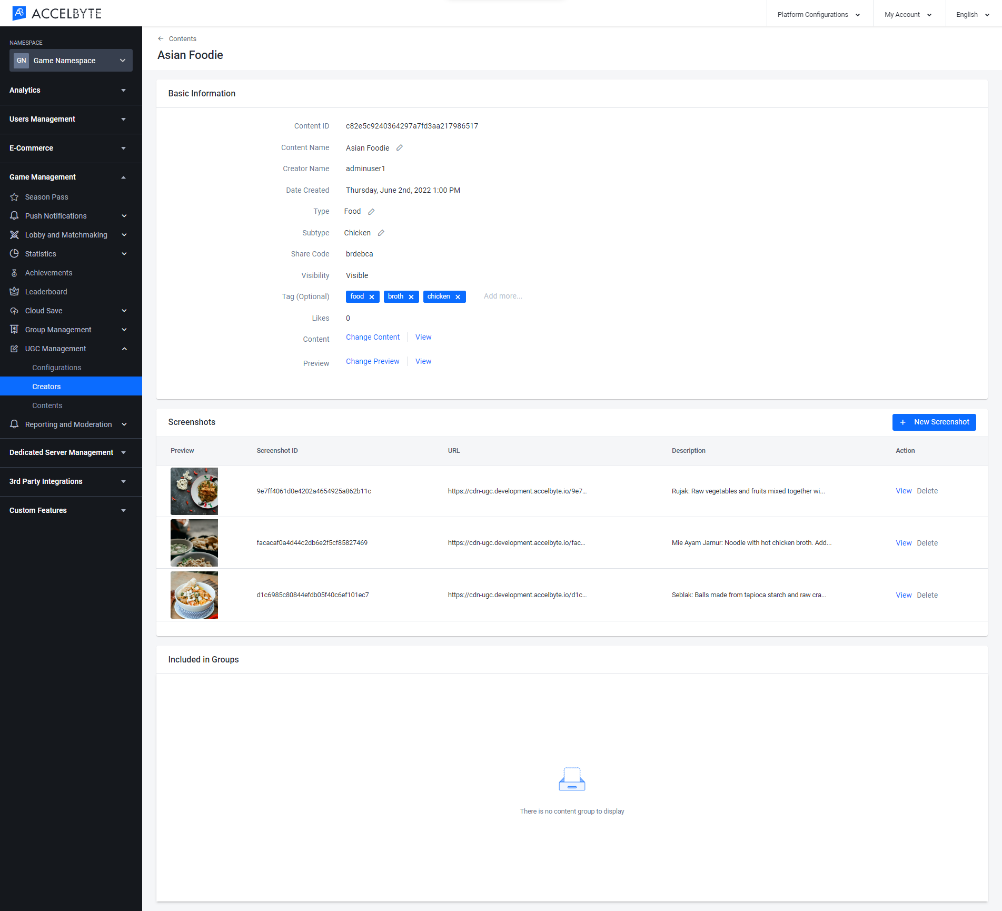The height and width of the screenshot is (911, 1002).
Task: Click the Achievements medal icon
Action: pos(14,273)
